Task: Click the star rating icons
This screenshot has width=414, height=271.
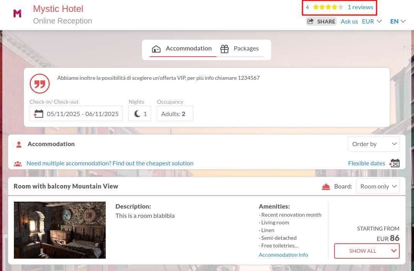Action: point(328,7)
